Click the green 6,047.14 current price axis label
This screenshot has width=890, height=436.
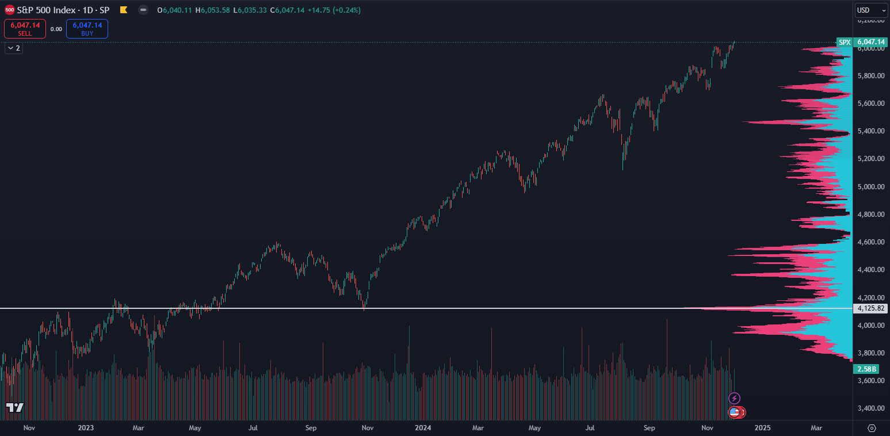coord(871,42)
